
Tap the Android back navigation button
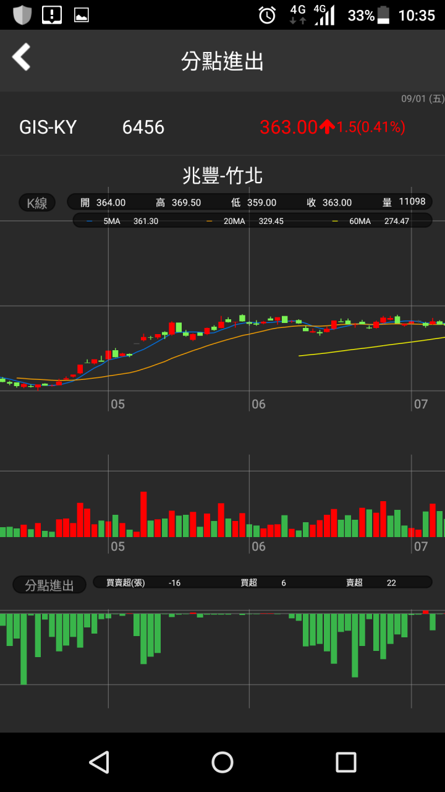tap(99, 762)
